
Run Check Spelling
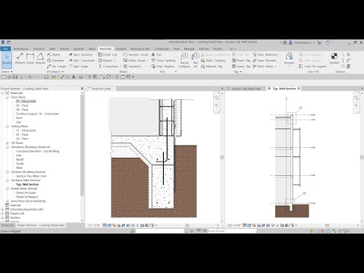[163, 61]
